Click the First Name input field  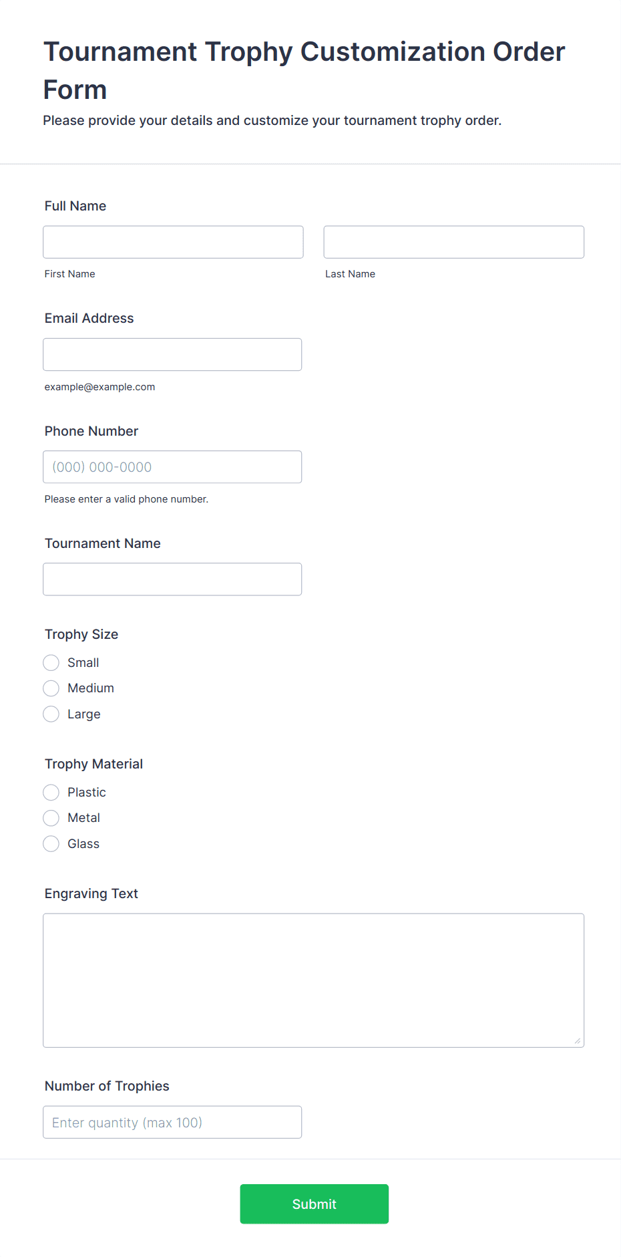point(173,242)
